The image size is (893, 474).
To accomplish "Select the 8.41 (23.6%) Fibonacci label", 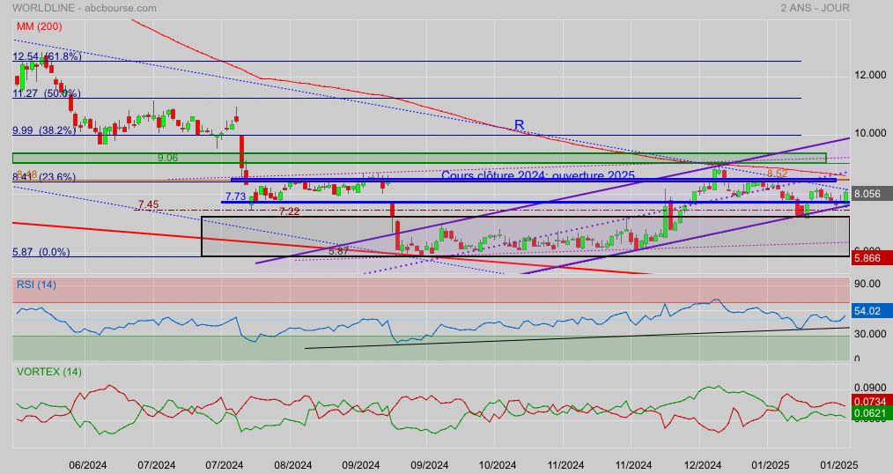I will coord(44,177).
